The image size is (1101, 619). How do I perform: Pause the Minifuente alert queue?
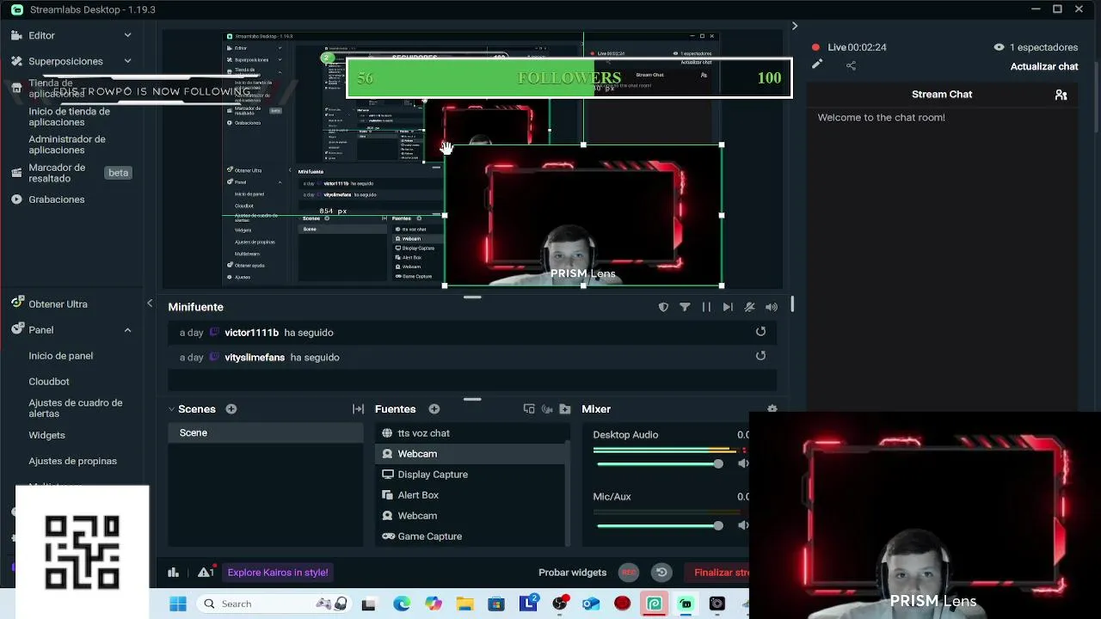tap(706, 307)
